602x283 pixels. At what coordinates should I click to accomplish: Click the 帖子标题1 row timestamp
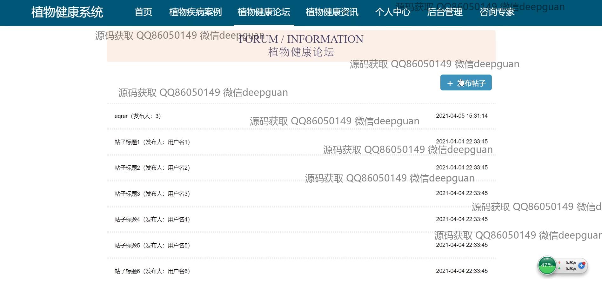tap(462, 141)
